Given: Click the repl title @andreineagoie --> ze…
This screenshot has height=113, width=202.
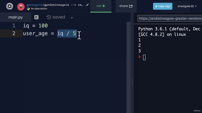Looking at the screenshot, I should (64, 5).
